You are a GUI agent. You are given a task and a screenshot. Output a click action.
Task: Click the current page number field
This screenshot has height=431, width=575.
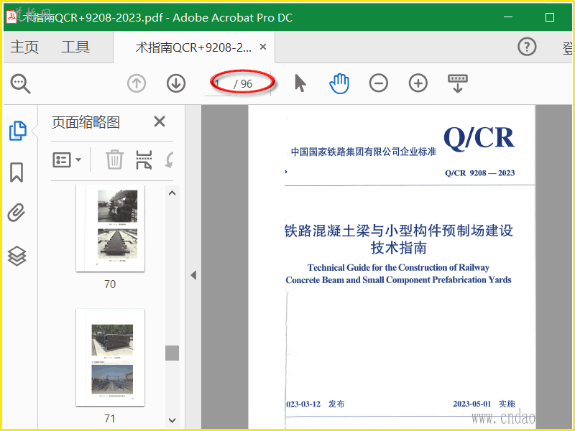tap(218, 84)
